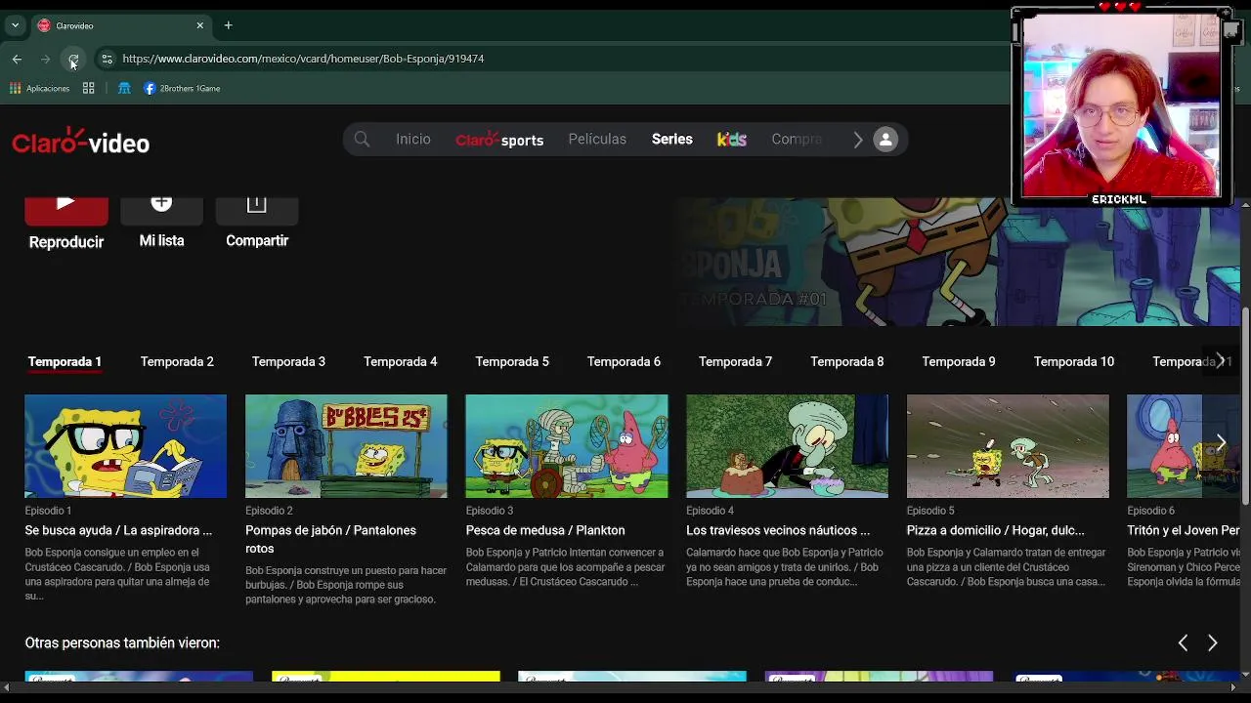The width and height of the screenshot is (1251, 703).
Task: Reload the Clarovideo page
Action: click(x=73, y=60)
